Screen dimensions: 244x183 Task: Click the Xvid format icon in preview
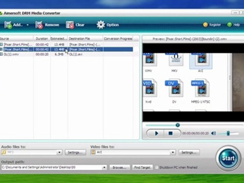tap(149, 88)
